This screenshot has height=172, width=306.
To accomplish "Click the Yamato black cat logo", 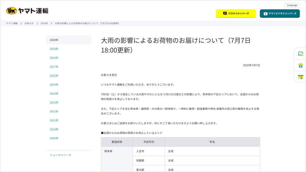I will click(12, 11).
